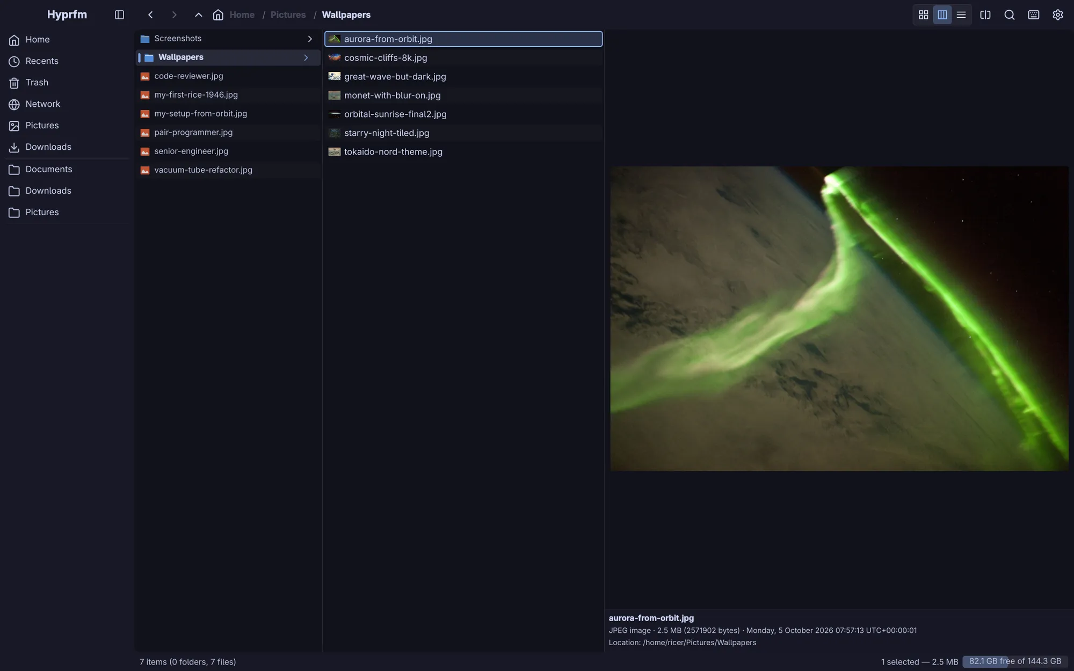Screen dimensions: 1074x671
Task: Toggle the sidebar panel icon
Action: click(119, 15)
